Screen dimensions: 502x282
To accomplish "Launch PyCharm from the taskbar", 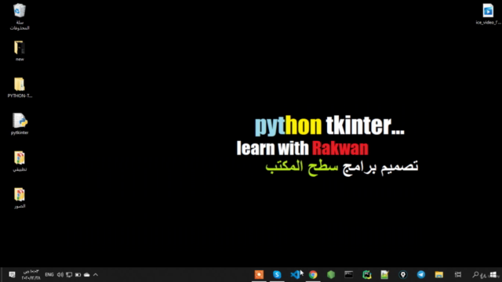I will point(366,275).
